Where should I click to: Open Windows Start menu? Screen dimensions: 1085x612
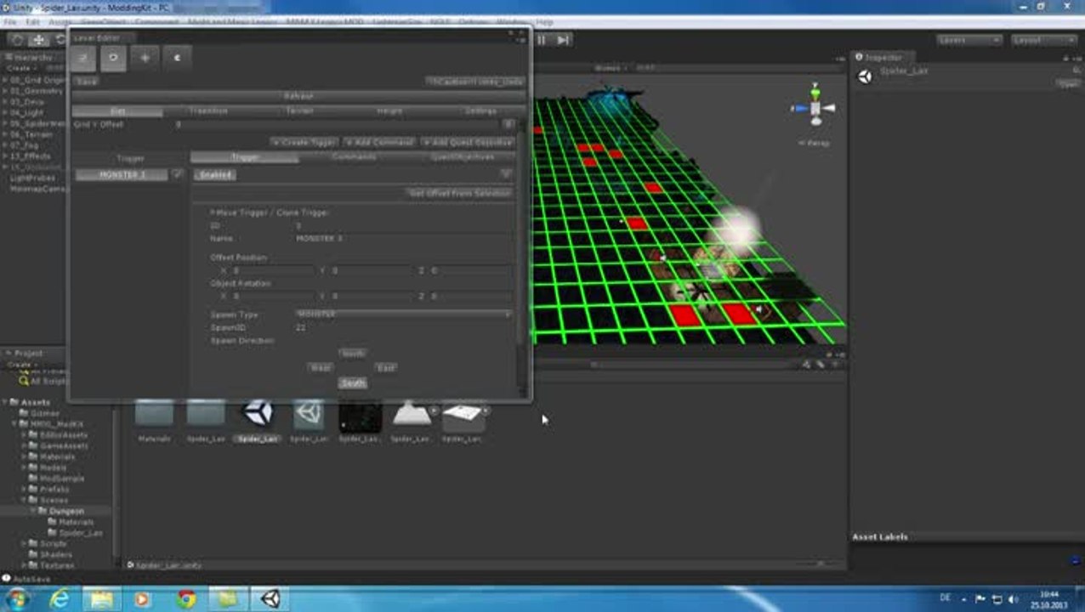coord(16,598)
